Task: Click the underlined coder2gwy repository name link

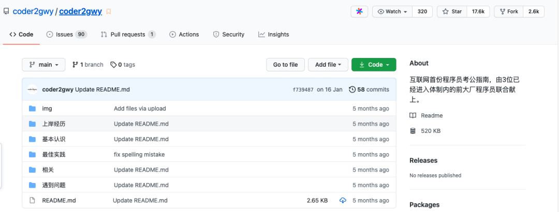Action: (81, 11)
